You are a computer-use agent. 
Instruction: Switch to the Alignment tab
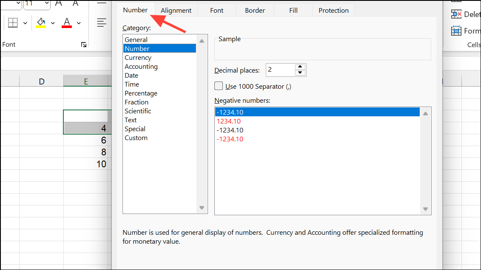coord(176,10)
